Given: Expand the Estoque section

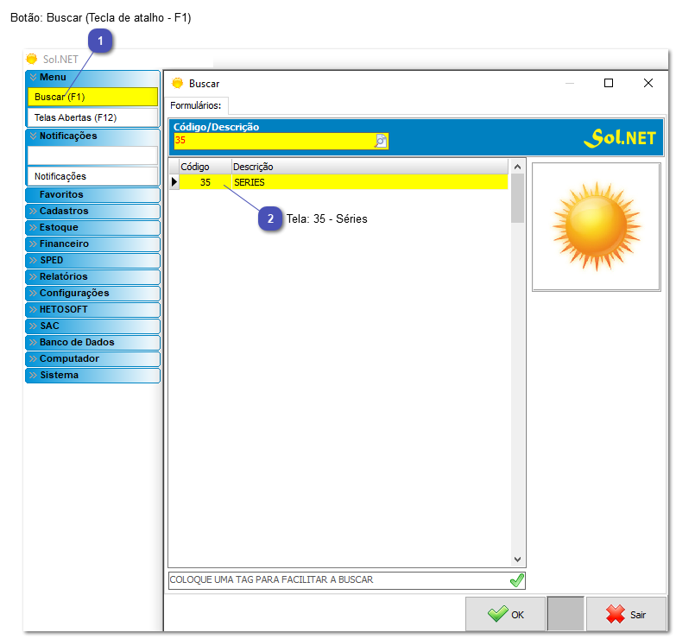Looking at the screenshot, I should [x=92, y=228].
